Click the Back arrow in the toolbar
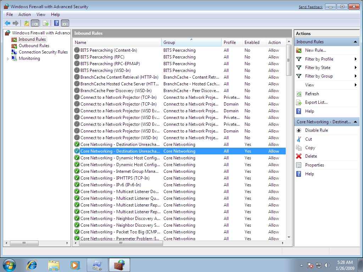This screenshot has width=363, height=272. [7, 23]
